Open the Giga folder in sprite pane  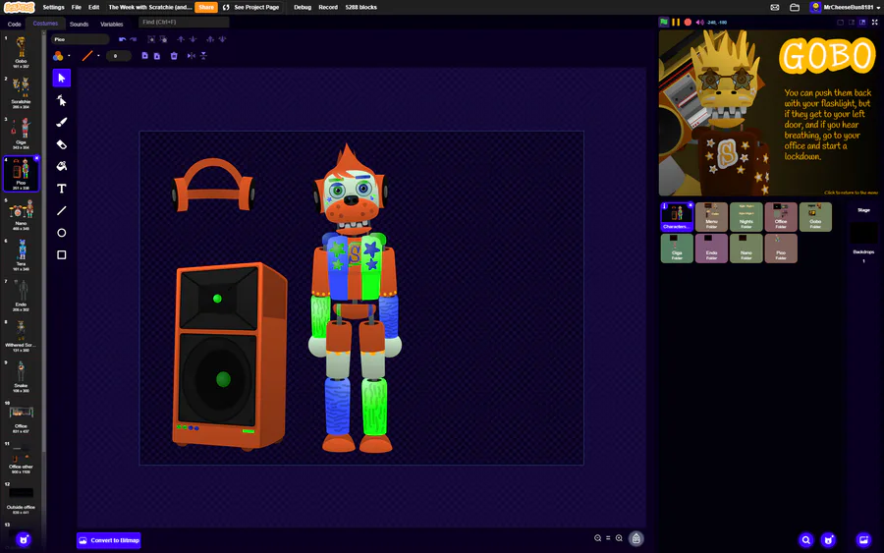[x=677, y=249]
